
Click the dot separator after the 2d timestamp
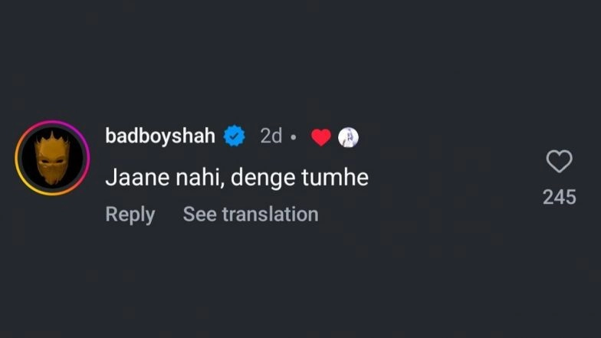294,138
